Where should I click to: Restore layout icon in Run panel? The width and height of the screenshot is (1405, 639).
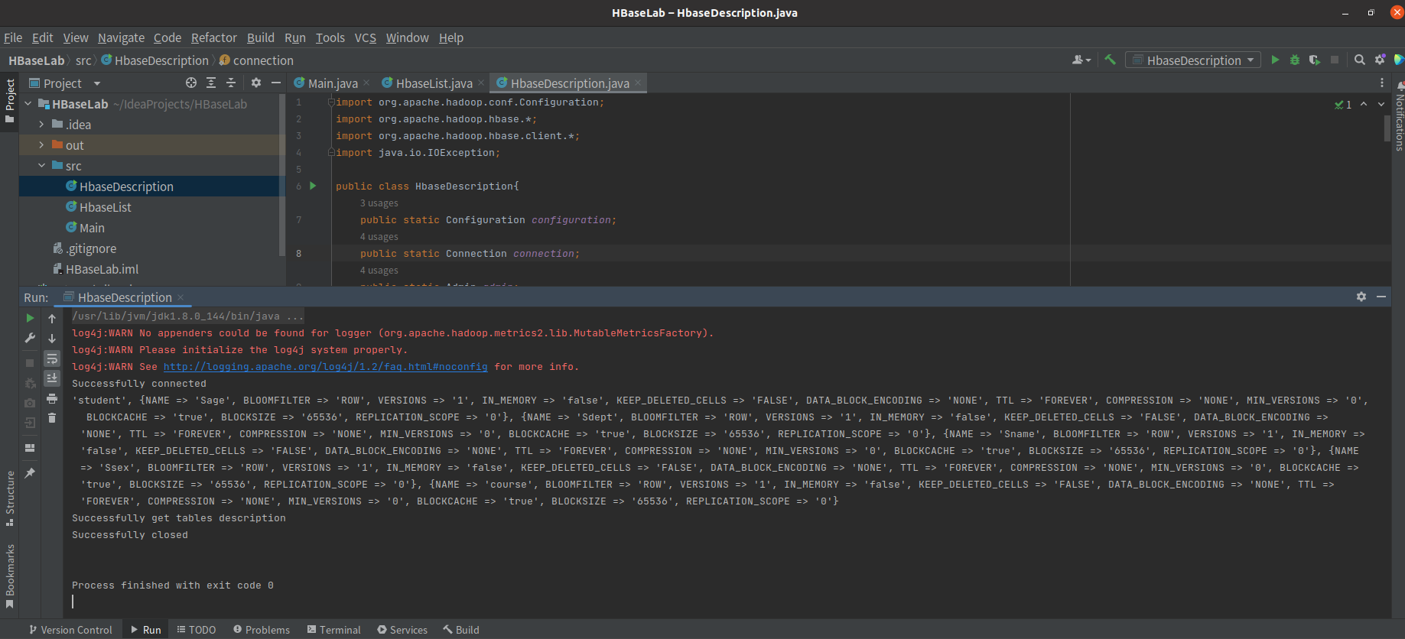click(30, 448)
